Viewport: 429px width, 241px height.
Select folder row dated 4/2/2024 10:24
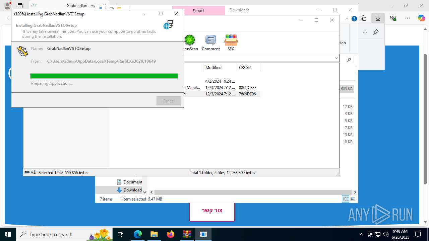222,81
